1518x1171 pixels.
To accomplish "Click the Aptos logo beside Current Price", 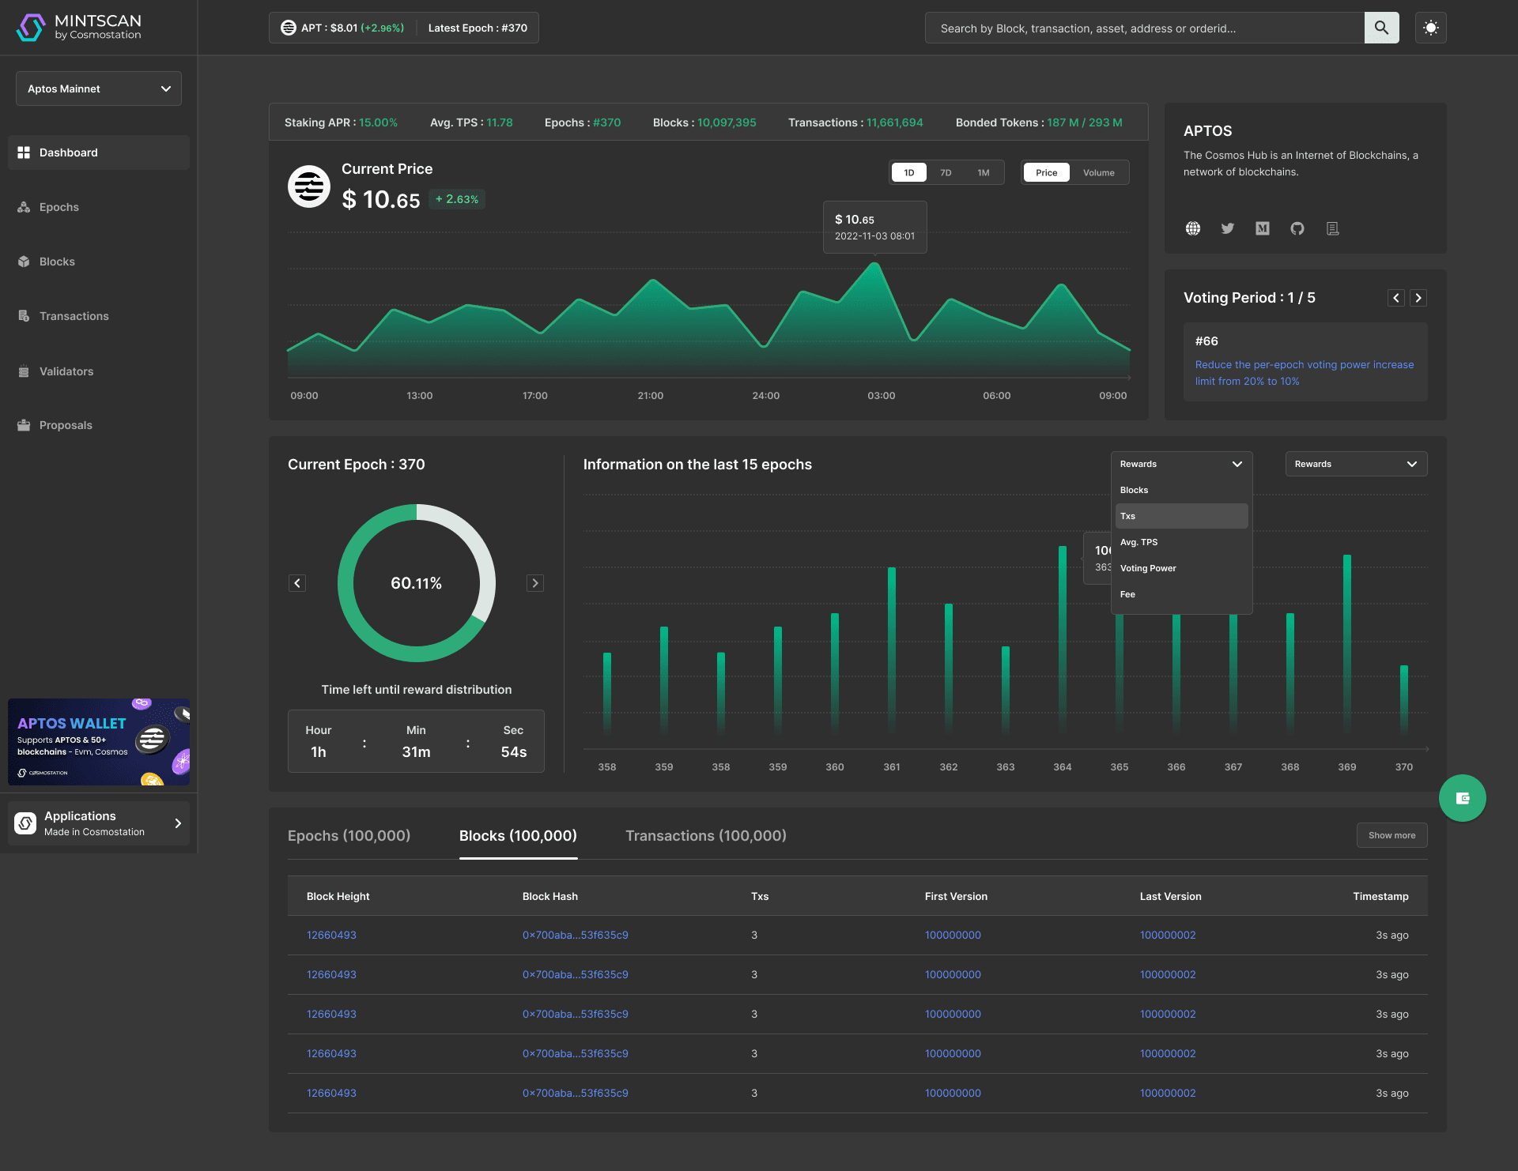I will pyautogui.click(x=309, y=186).
